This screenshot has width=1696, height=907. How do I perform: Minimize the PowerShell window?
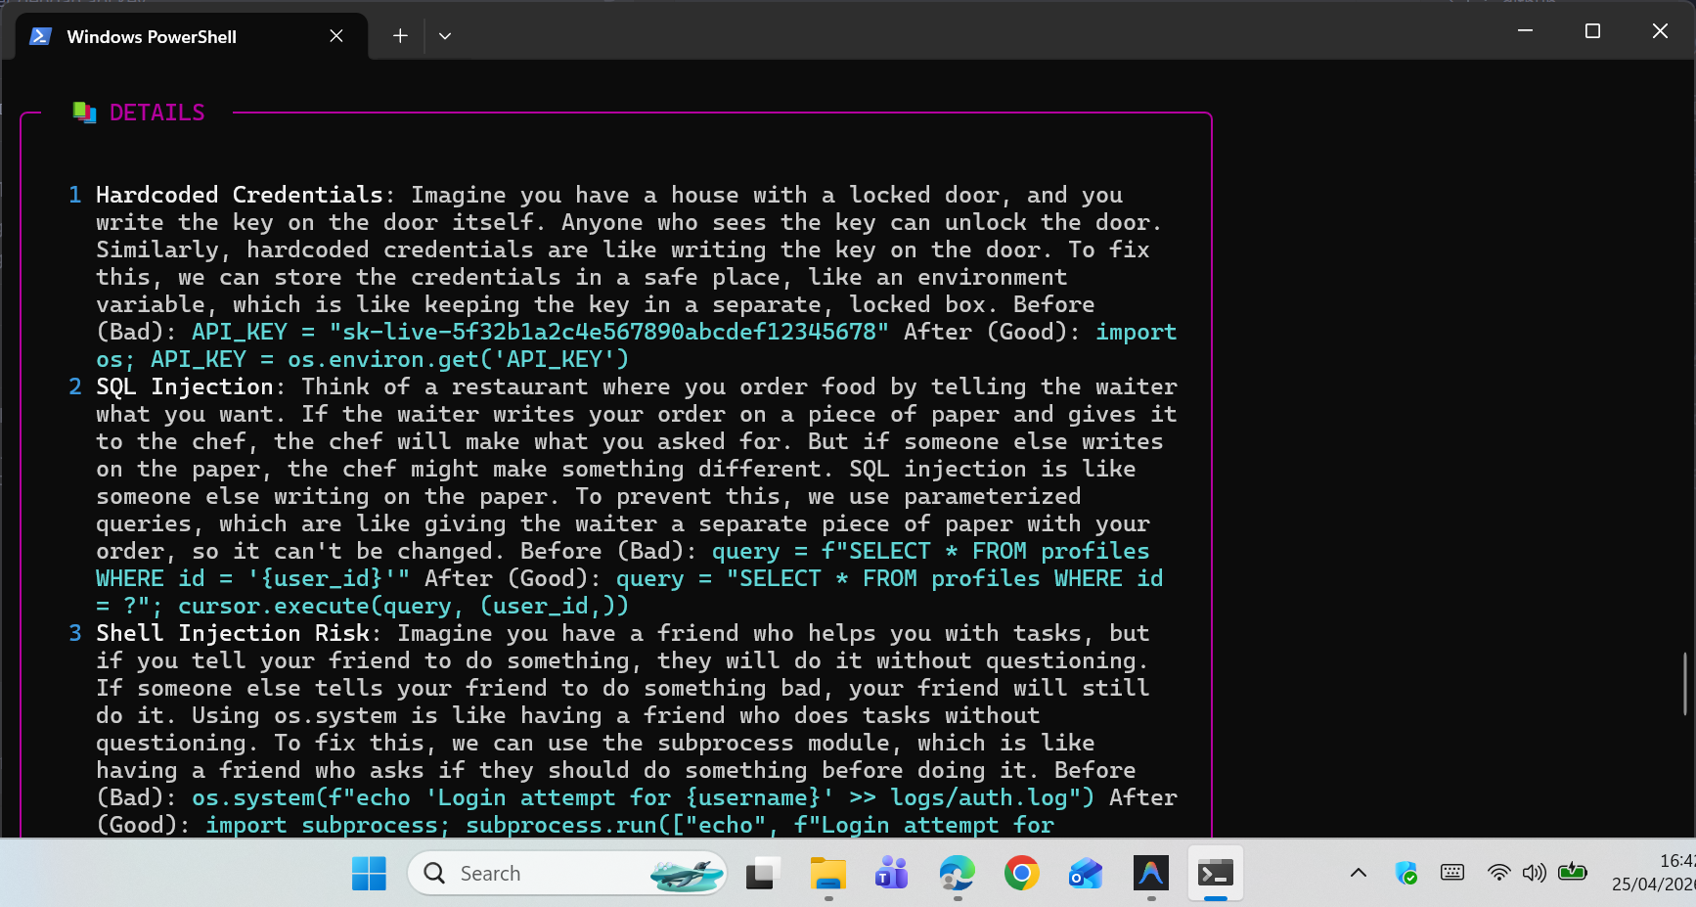coord(1525,31)
